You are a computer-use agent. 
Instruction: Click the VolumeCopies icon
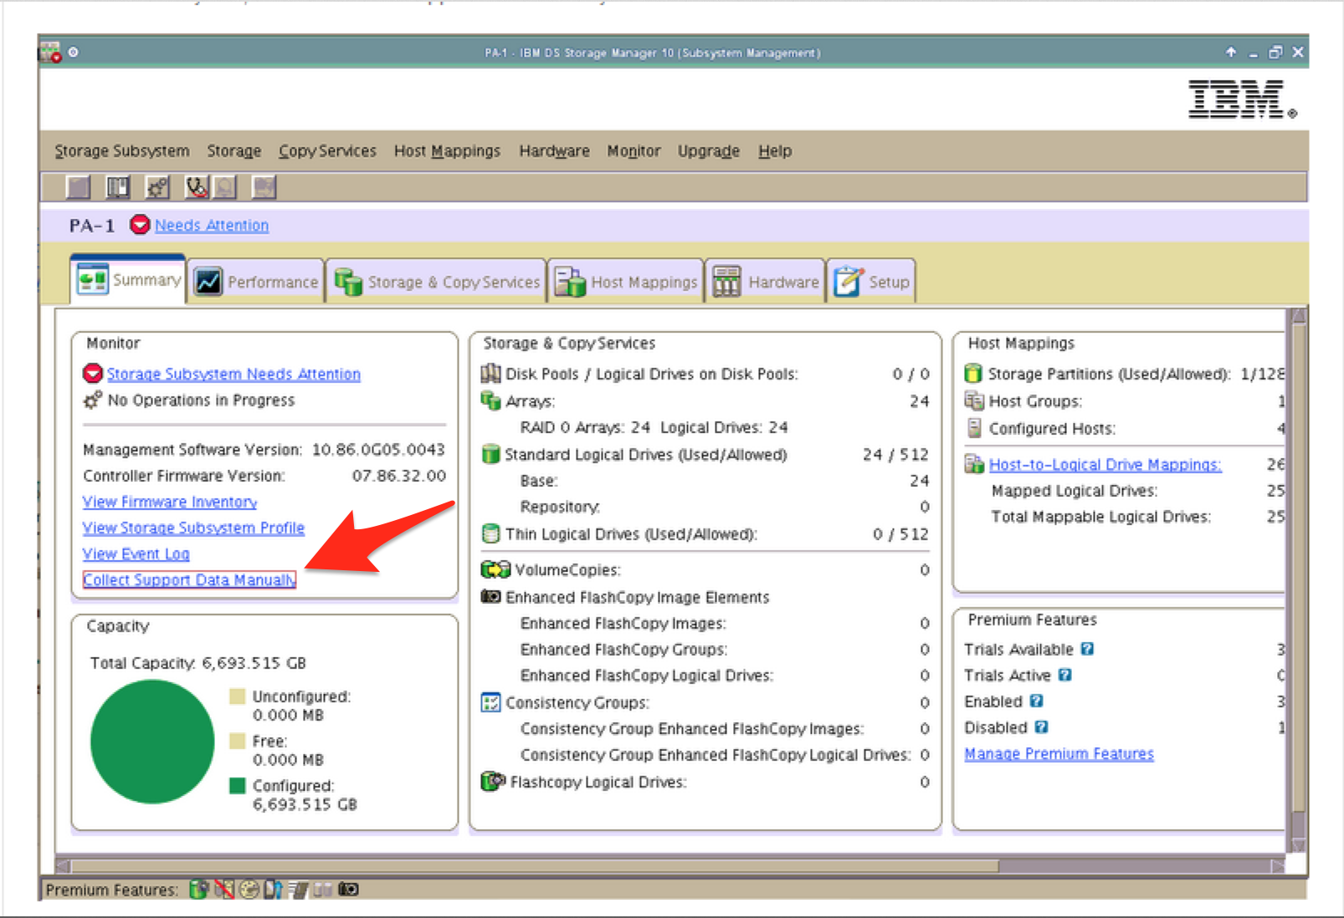click(495, 569)
